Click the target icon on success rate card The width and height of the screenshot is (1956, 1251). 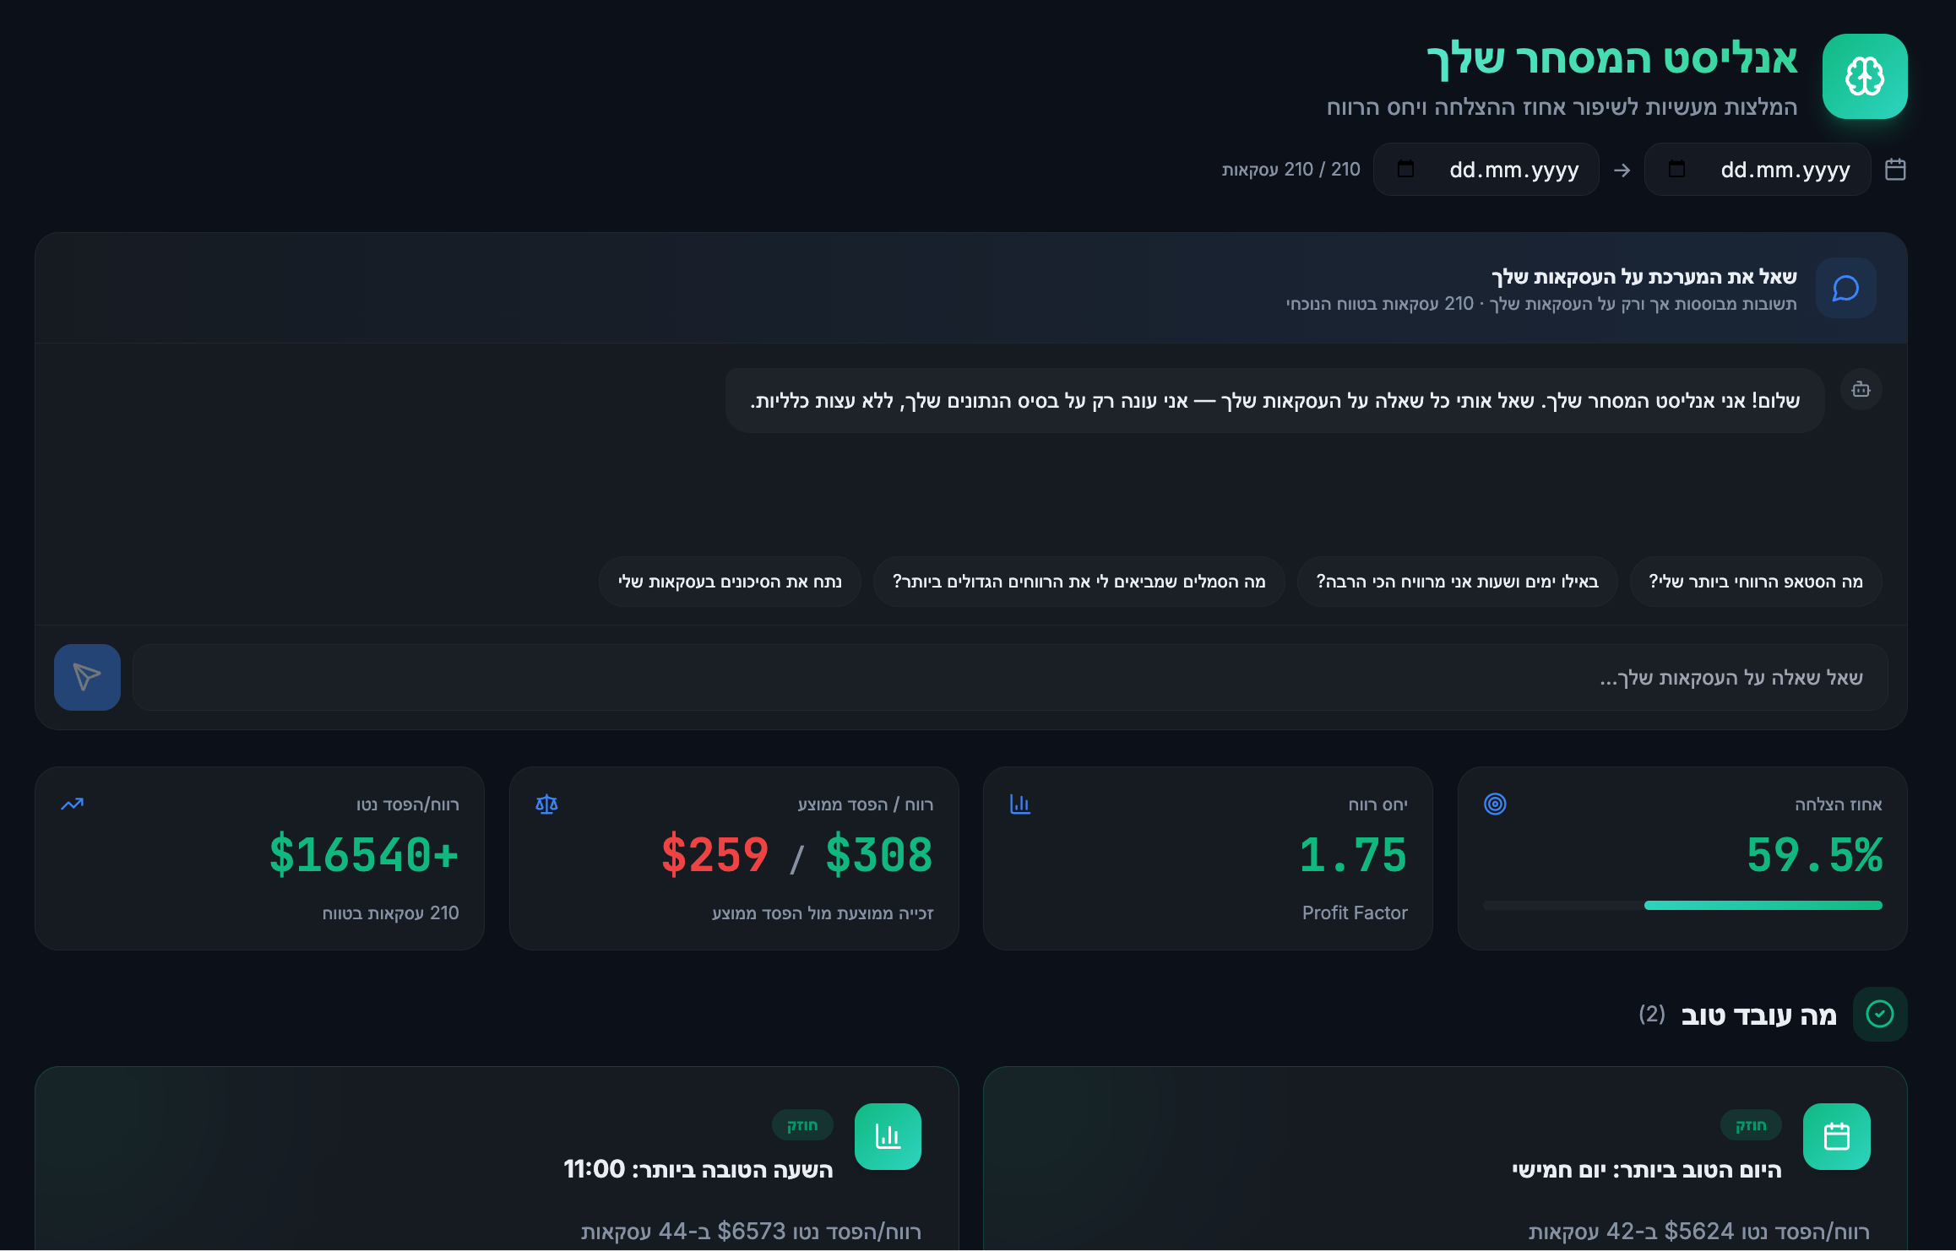[1495, 804]
